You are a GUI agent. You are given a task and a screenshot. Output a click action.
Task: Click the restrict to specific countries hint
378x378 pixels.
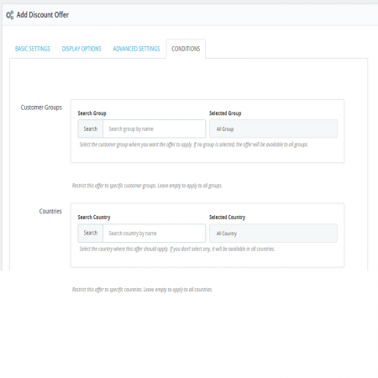pos(142,290)
